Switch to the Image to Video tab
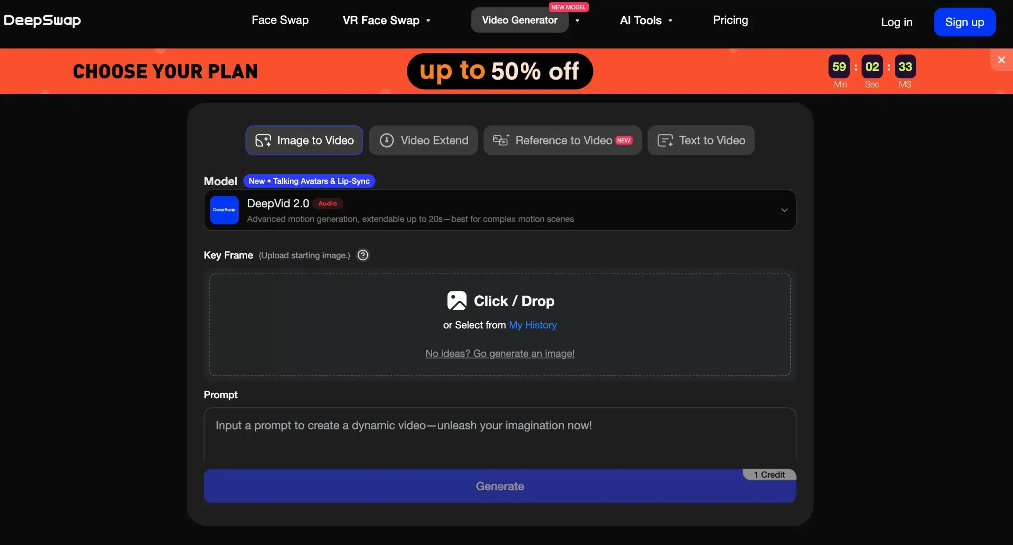This screenshot has height=545, width=1013. click(304, 141)
